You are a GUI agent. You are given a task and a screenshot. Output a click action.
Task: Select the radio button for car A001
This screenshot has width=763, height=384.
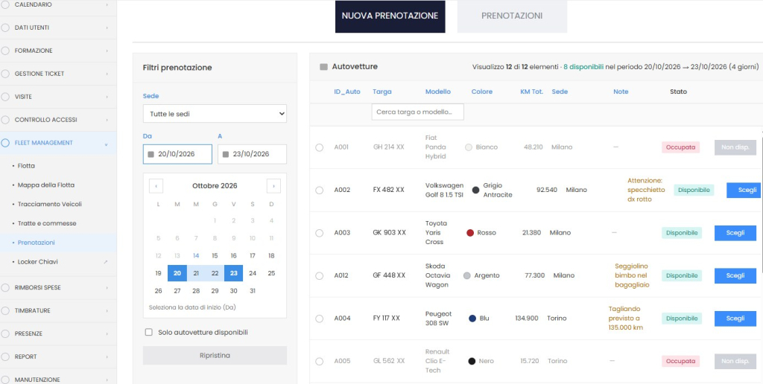tap(319, 147)
